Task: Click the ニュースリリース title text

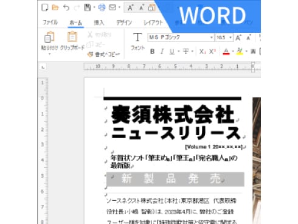Action: click(x=176, y=133)
